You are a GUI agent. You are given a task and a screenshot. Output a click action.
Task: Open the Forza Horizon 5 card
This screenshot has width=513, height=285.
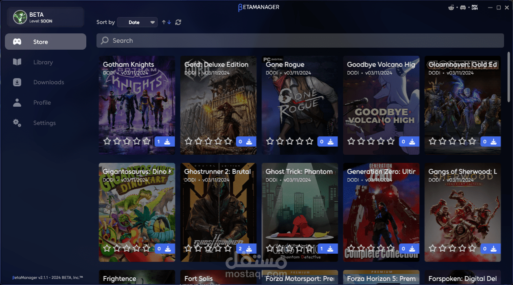381,277
